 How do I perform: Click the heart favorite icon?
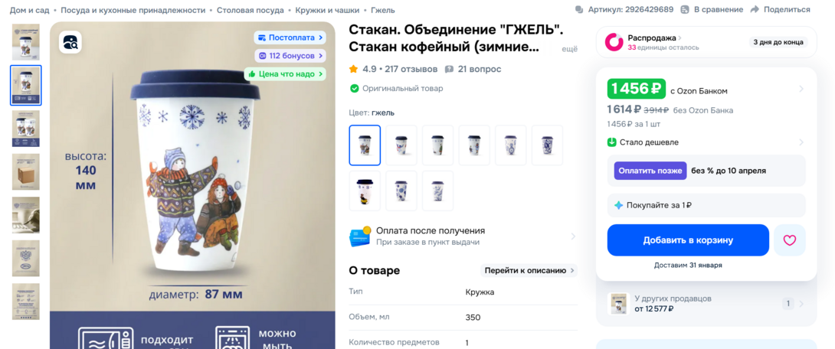tap(789, 240)
